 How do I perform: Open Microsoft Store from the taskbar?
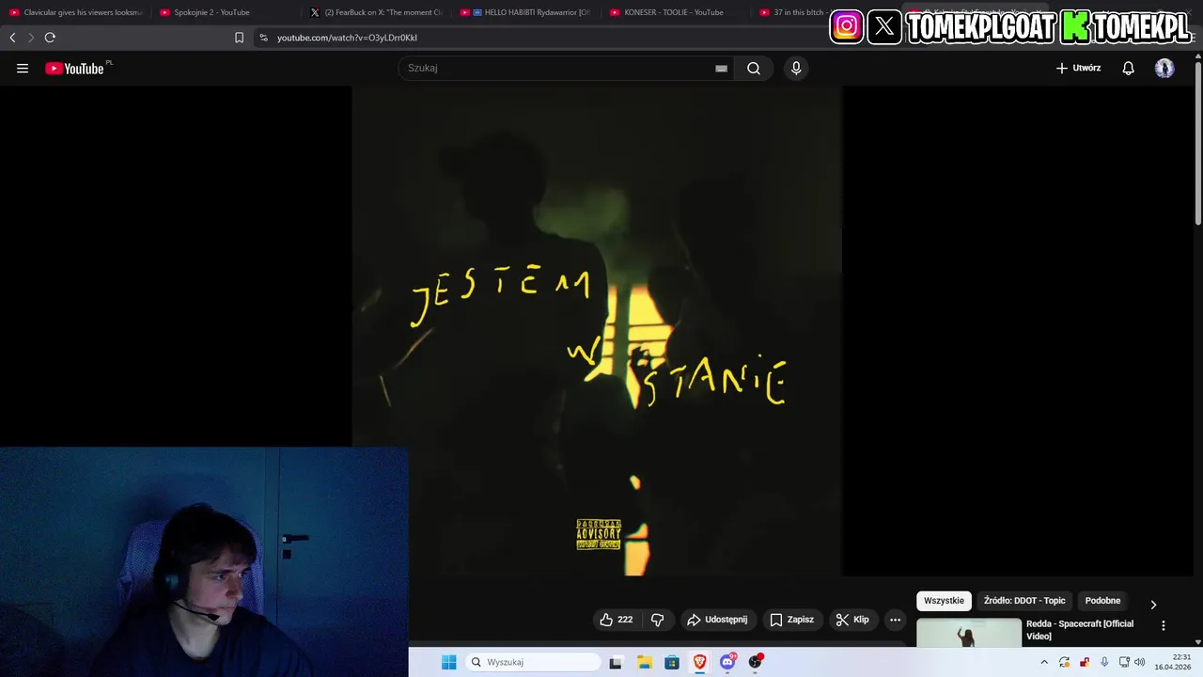[672, 662]
